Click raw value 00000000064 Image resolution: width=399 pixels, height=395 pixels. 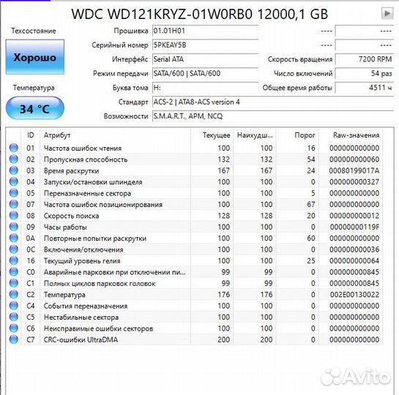(354, 261)
